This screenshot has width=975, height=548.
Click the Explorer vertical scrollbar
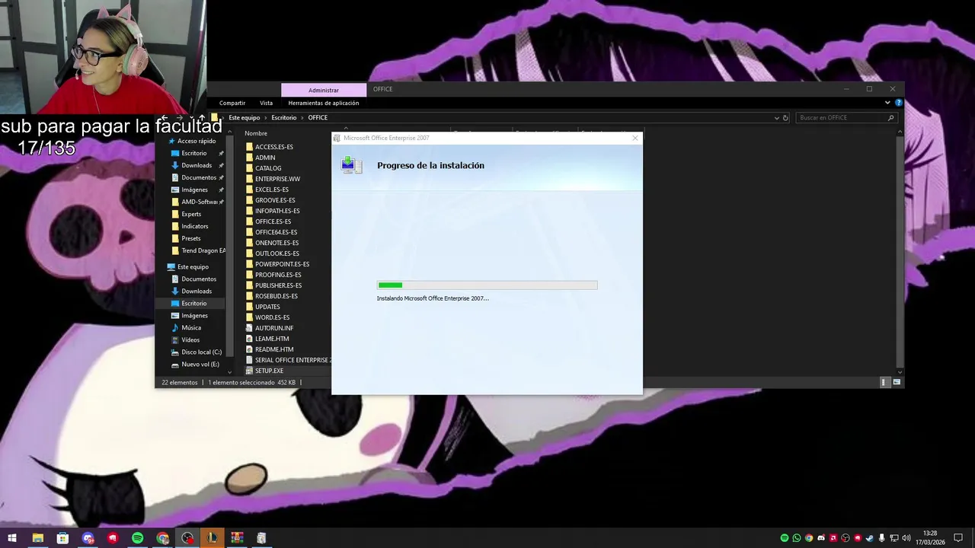(x=900, y=251)
